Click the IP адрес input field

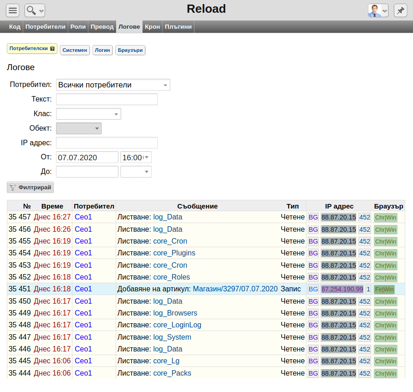(107, 143)
